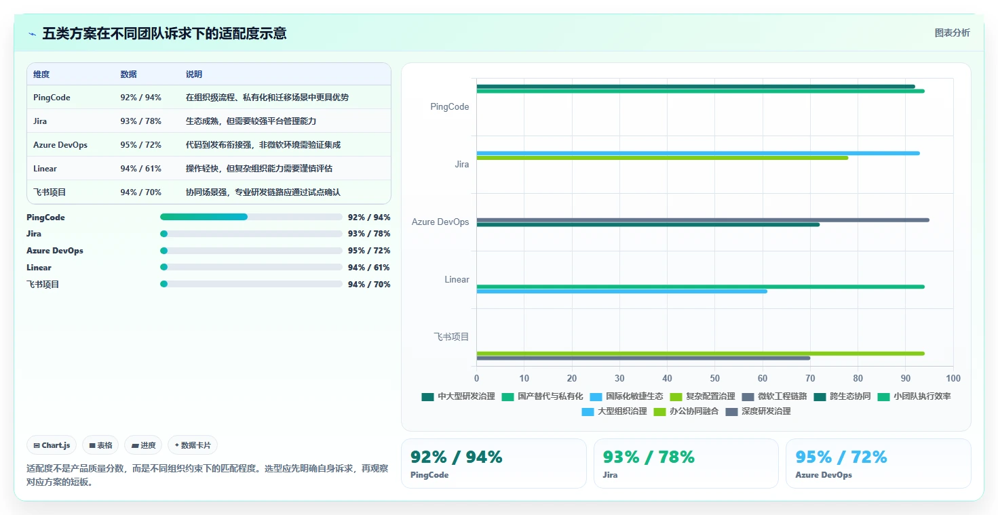Screen dimensions: 998x515
Task: Click the gray 飞书项目 bar in the chart
Action: click(643, 358)
